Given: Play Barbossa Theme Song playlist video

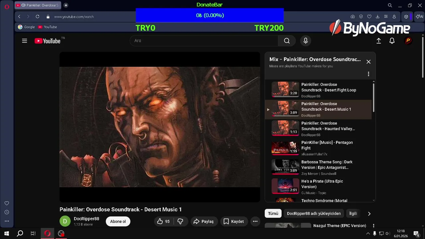Looking at the screenshot, I should pos(318,167).
